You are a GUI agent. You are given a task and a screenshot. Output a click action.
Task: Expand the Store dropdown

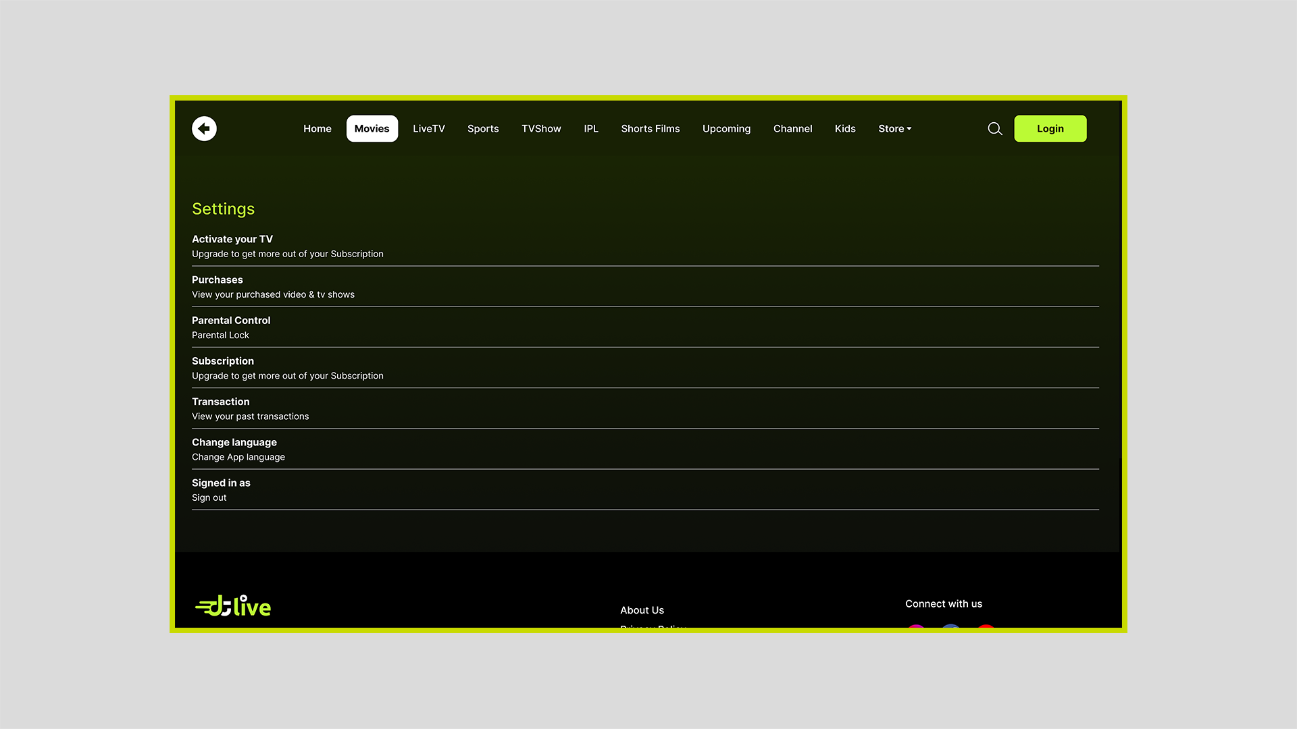(894, 128)
